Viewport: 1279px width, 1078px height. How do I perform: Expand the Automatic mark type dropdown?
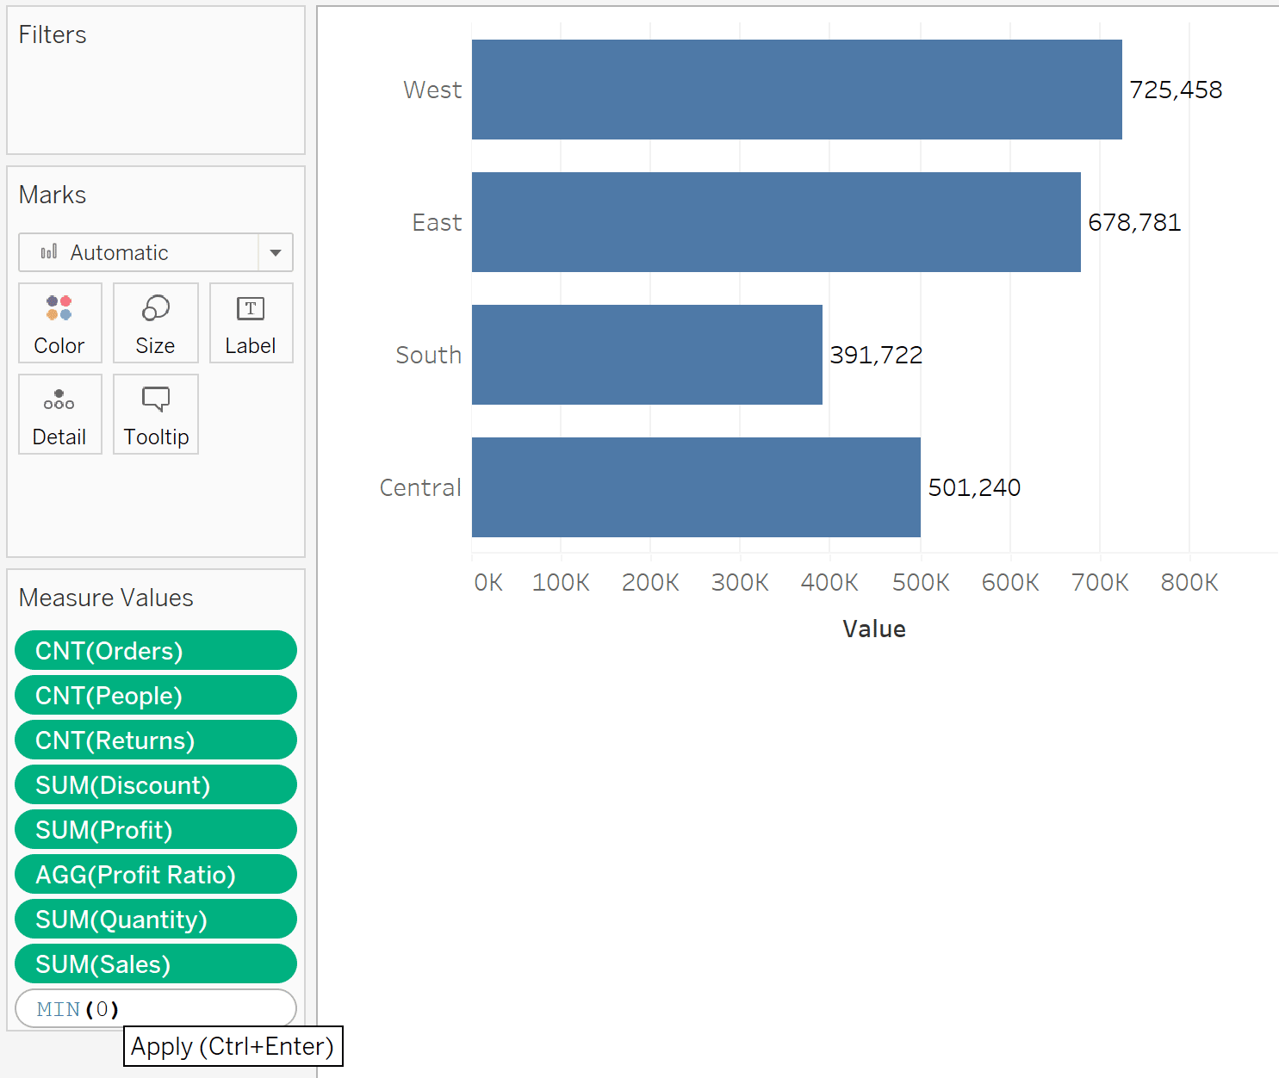tap(275, 252)
